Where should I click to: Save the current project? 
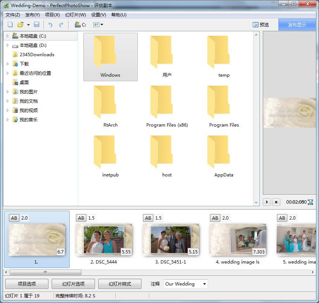[36, 24]
